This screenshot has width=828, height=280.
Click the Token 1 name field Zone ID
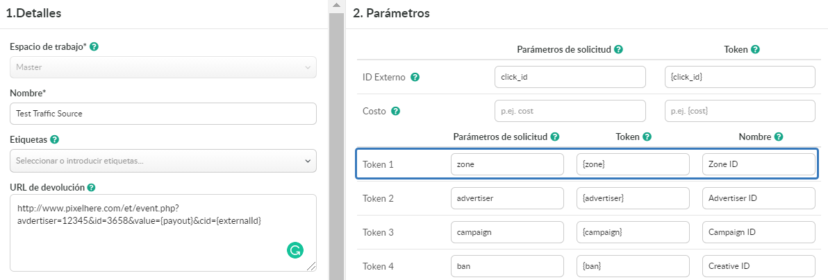tap(759, 164)
